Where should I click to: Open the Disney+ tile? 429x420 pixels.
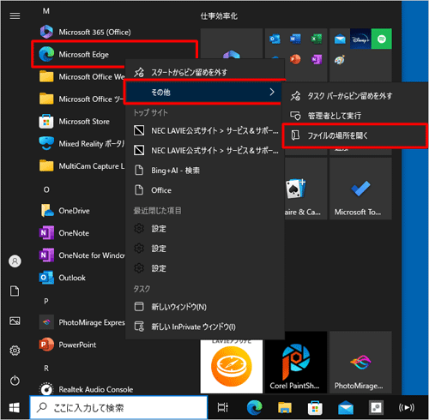tap(360, 39)
